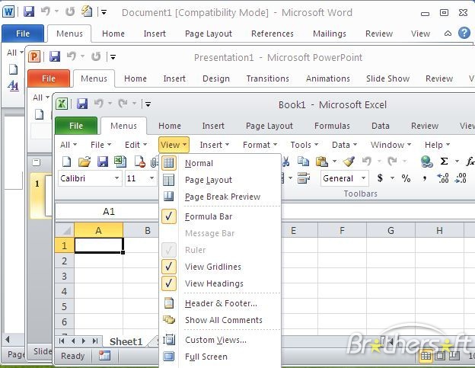Expand the Excel All menu dropdown
This screenshot has width=475, height=368.
[69, 145]
